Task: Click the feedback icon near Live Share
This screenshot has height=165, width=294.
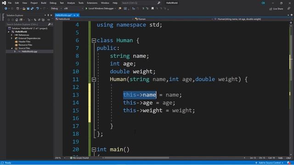Action: (289, 9)
